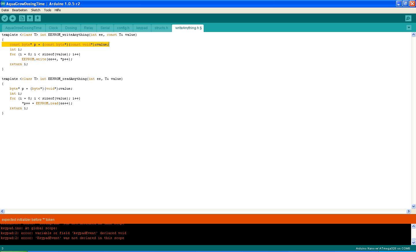Expand the tab options dropdown arrow

tap(409, 28)
